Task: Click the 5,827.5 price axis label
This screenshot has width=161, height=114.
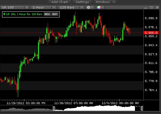Action: [x=151, y=54]
